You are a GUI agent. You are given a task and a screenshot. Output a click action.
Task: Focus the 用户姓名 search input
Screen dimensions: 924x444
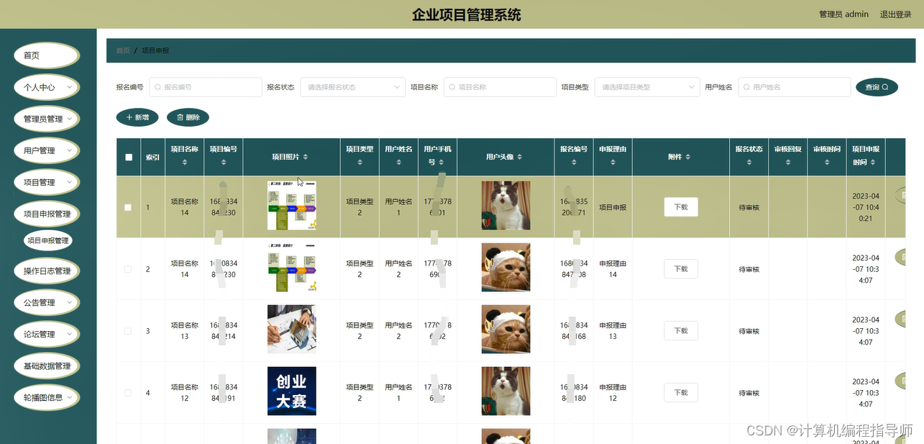pos(795,87)
